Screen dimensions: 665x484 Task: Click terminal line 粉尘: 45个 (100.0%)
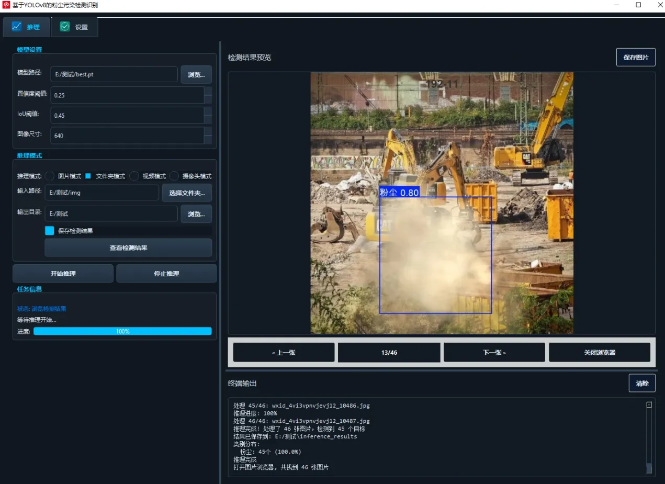point(270,452)
